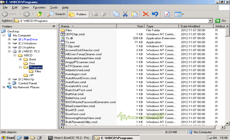Open the View menu
The width and height of the screenshot is (230, 140).
click(25, 7)
